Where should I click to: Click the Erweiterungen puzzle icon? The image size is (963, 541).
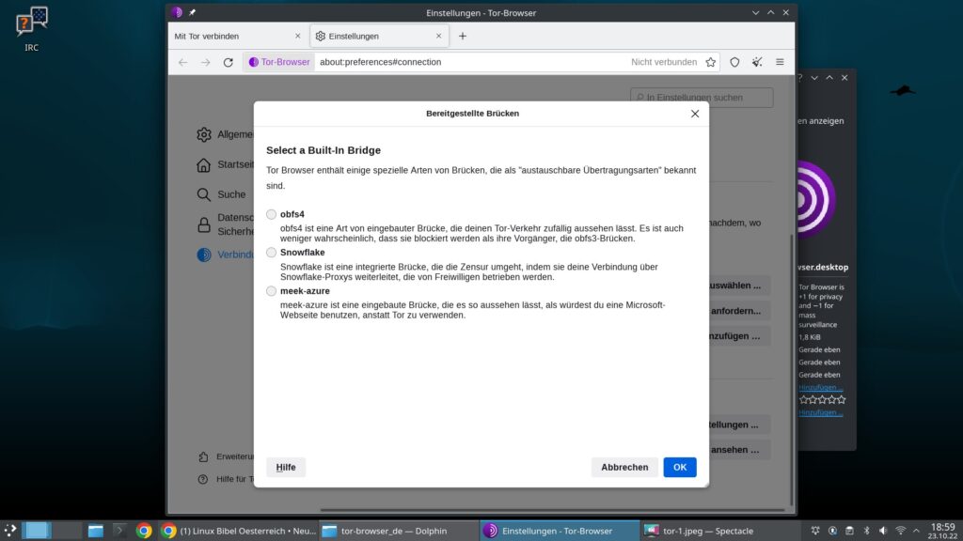pos(203,456)
